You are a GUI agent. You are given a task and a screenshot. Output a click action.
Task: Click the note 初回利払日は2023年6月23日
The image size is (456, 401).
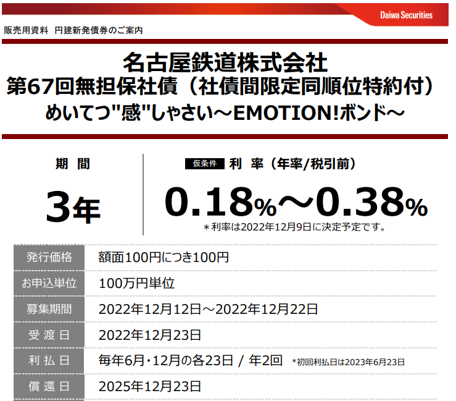(x=349, y=362)
